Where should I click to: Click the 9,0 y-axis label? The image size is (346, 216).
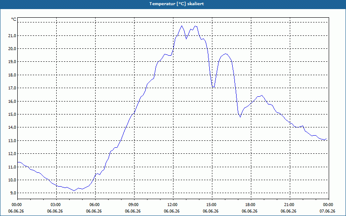(13, 193)
